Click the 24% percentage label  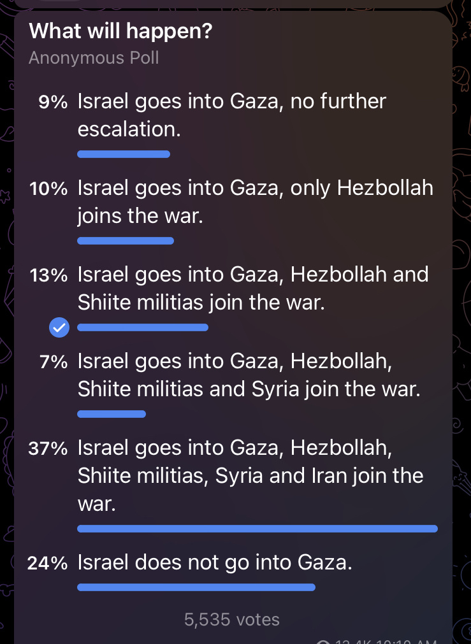pos(47,563)
